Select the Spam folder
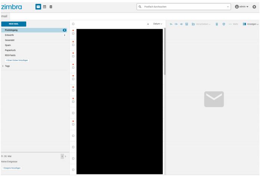Image resolution: width=262 pixels, height=177 pixels. pyautogui.click(x=34, y=45)
